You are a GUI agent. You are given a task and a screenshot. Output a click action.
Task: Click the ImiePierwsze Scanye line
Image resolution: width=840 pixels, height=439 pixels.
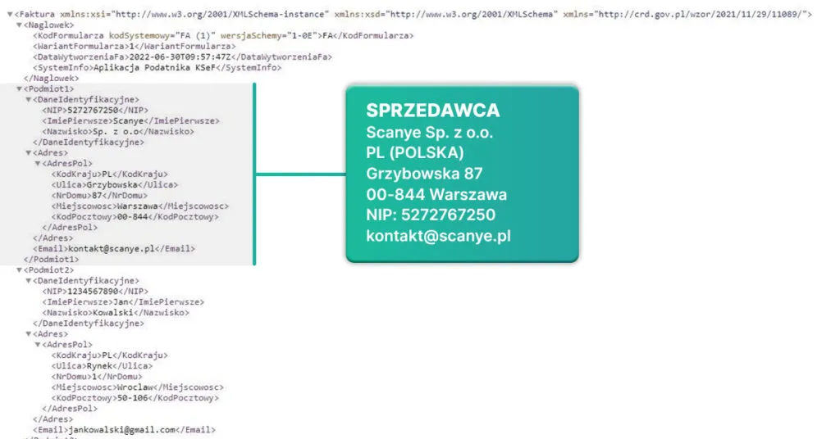[x=131, y=121]
